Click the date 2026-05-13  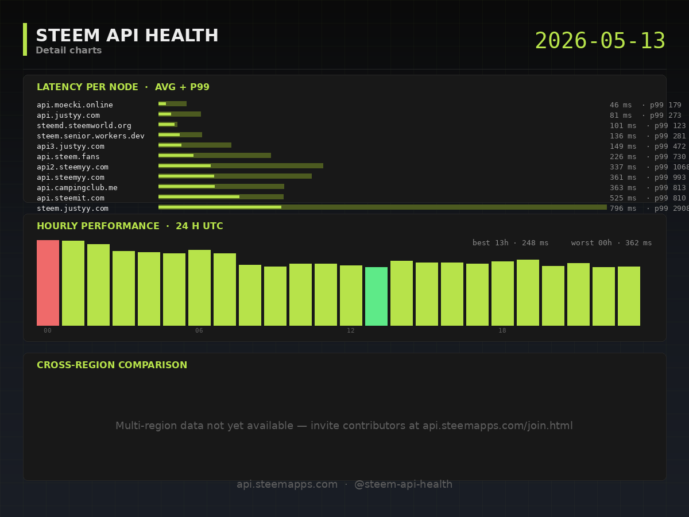[600, 41]
